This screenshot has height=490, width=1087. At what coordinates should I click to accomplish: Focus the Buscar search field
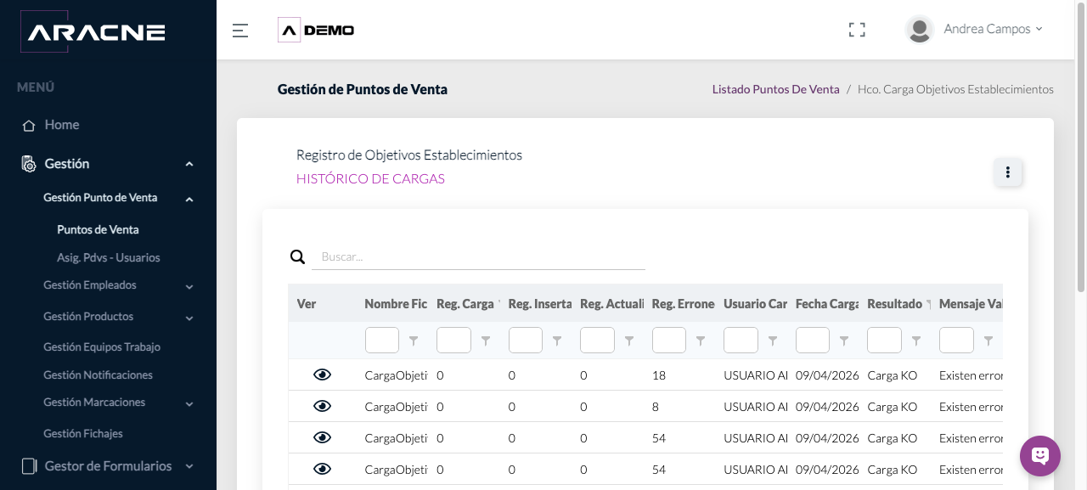[x=478, y=256]
